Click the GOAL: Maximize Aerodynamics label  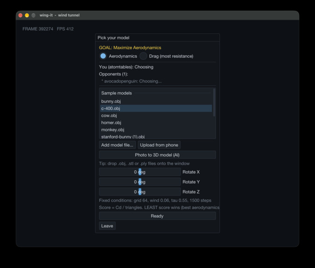(130, 48)
